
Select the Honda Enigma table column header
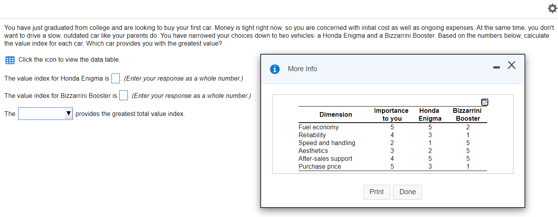point(430,114)
